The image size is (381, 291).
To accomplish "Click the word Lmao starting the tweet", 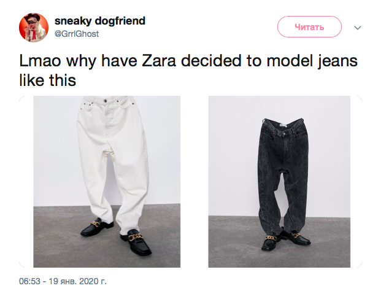I will point(40,61).
